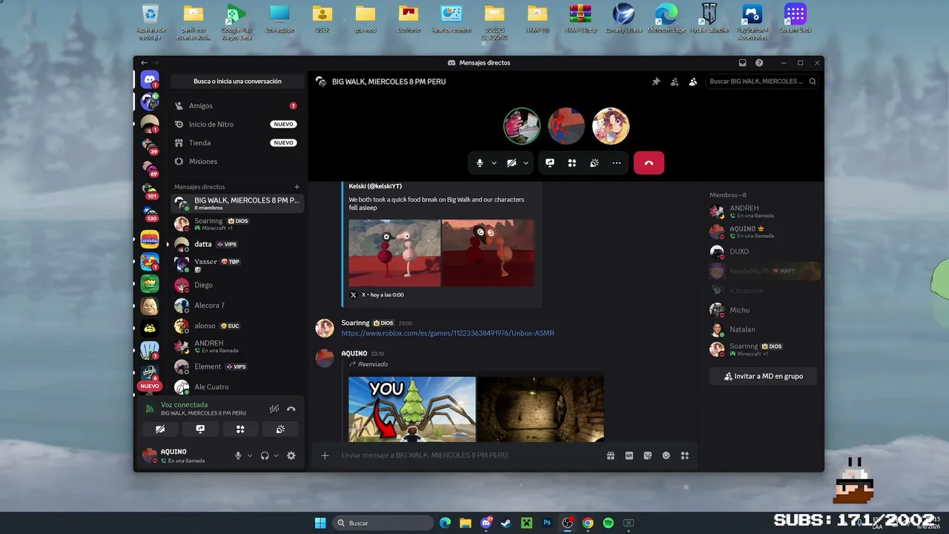Open Google Chrome from the taskbar
949x534 pixels.
588,523
